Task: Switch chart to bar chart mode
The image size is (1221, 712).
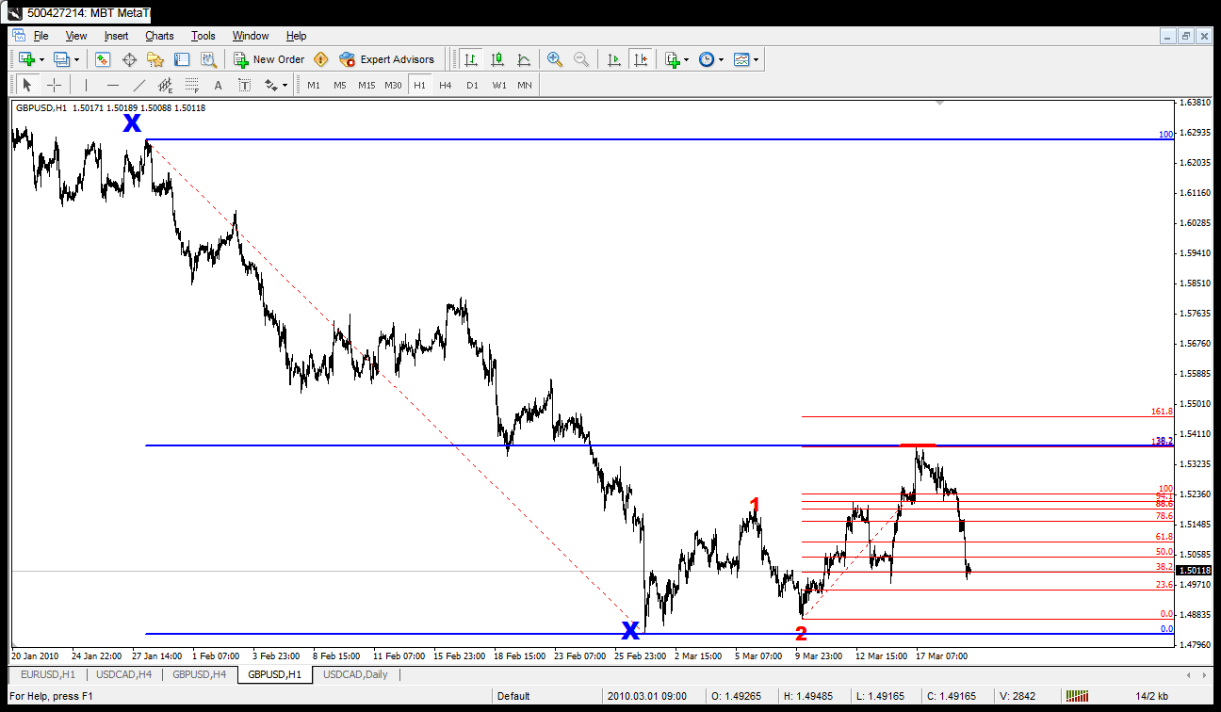Action: tap(470, 59)
